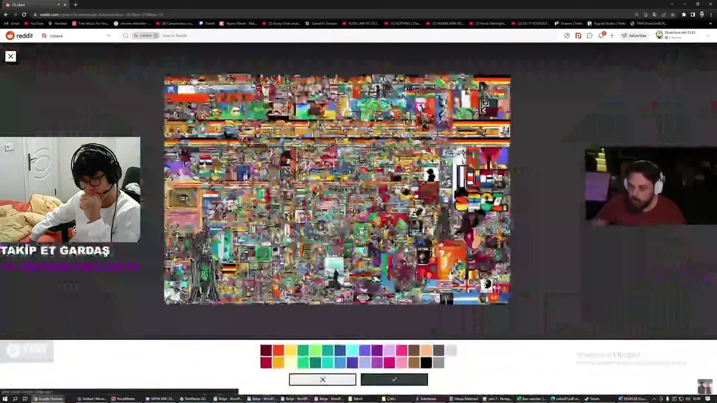This screenshot has width=717, height=403.
Task: Confirm pixel placement with checkmark button
Action: pyautogui.click(x=394, y=379)
